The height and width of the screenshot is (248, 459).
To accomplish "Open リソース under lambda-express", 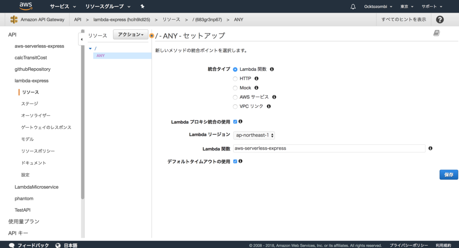I will tap(30, 92).
